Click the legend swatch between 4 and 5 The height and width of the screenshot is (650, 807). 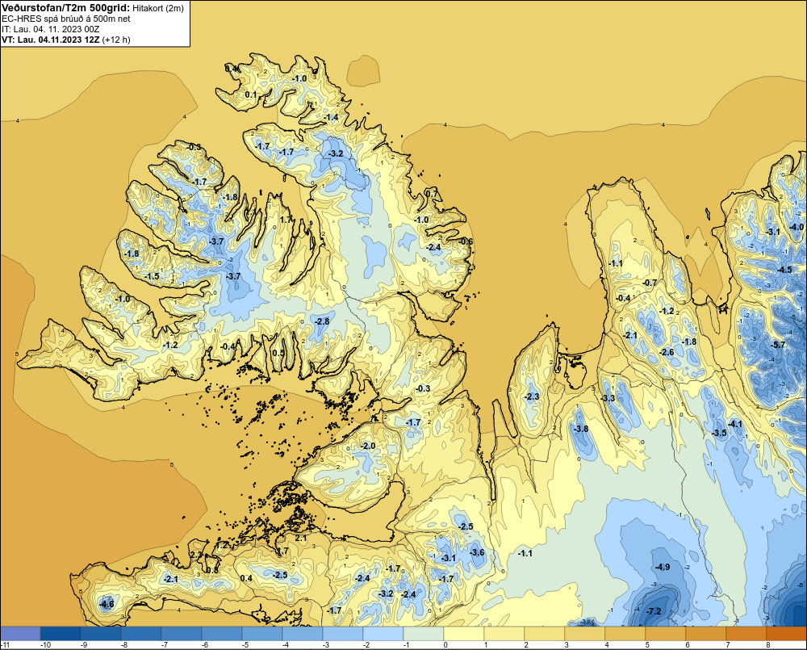click(625, 633)
